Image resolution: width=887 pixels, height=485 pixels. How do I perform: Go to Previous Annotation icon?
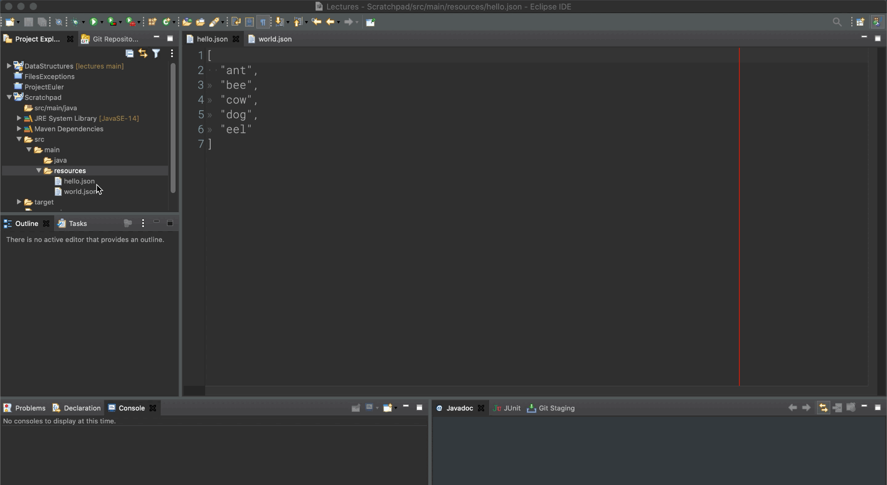[x=299, y=22]
